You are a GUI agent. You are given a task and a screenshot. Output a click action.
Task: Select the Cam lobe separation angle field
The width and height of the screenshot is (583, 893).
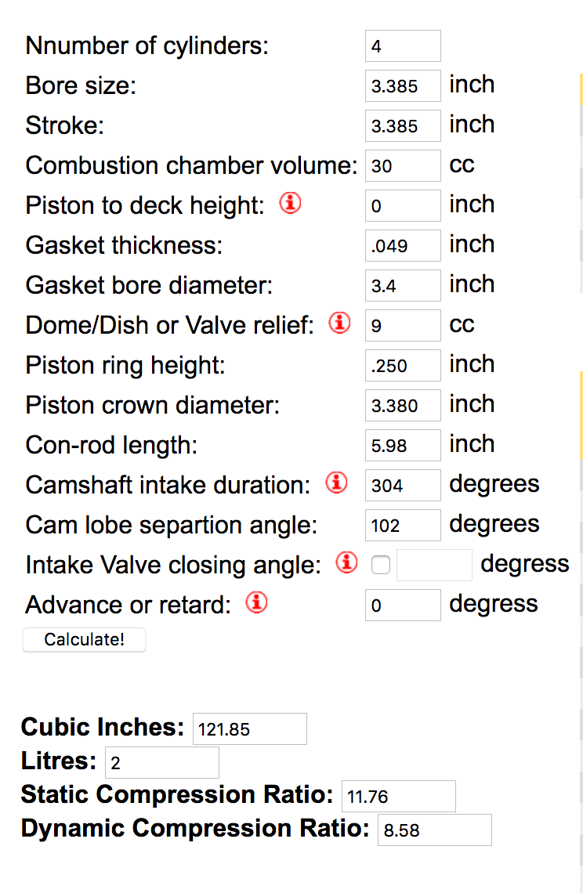tap(403, 525)
